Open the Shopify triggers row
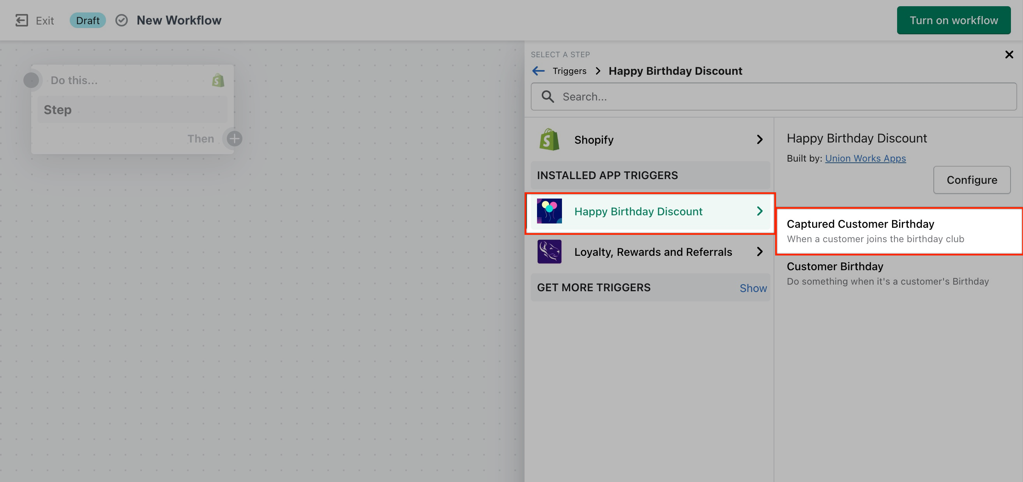 coord(650,140)
